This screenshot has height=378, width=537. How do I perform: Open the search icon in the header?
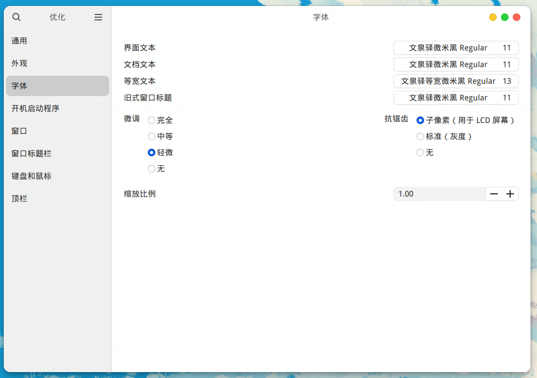(16, 17)
